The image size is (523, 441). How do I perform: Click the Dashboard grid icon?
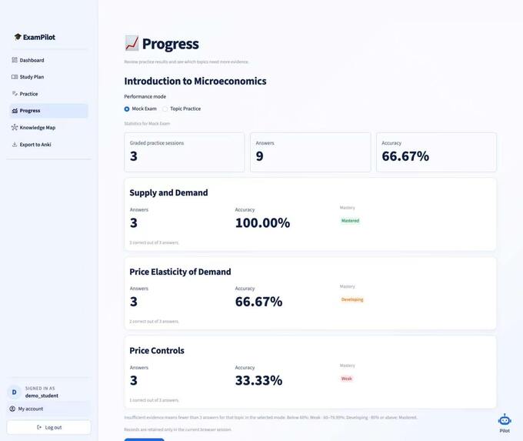tap(15, 60)
